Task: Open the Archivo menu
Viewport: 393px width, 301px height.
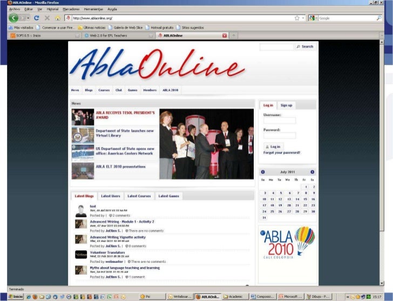Action: [14, 9]
